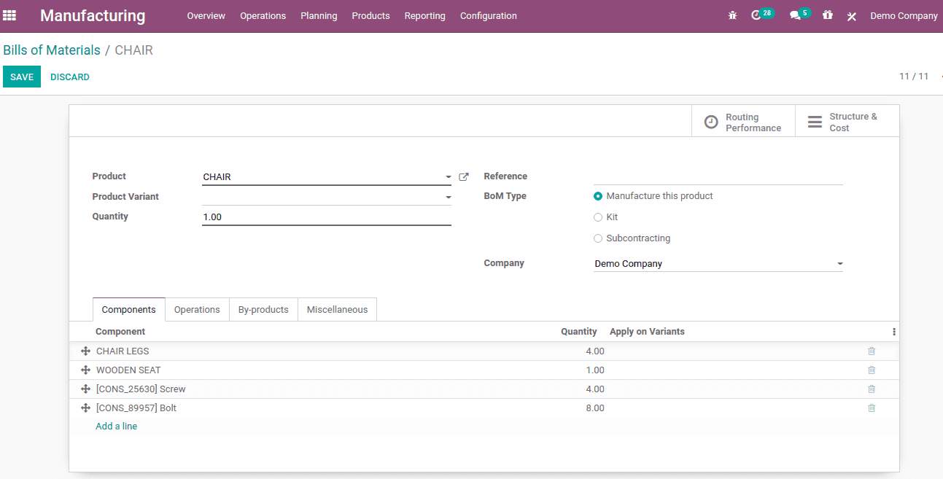Click the Reference input field
Image resolution: width=943 pixels, height=479 pixels.
coord(718,176)
